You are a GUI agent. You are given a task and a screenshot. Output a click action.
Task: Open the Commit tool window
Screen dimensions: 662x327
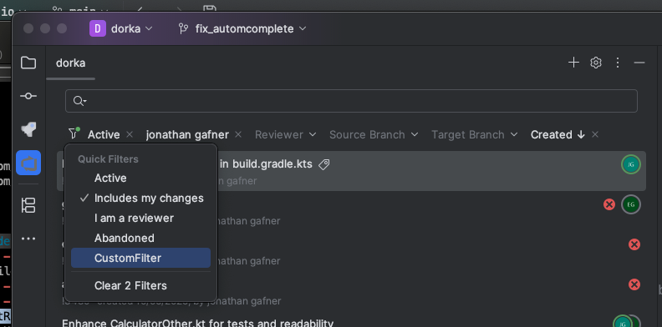(x=28, y=96)
